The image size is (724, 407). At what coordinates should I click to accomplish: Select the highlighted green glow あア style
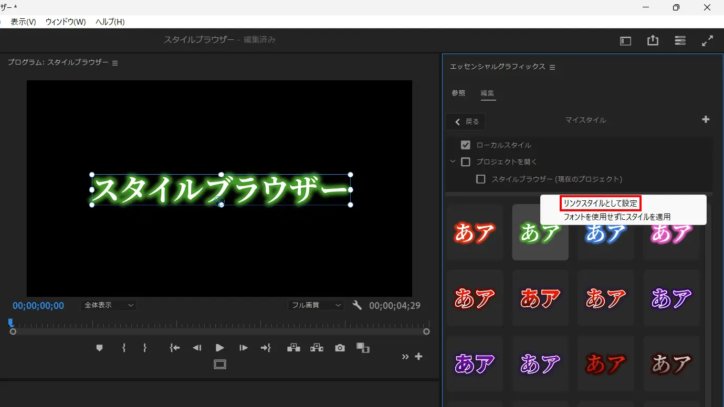540,232
